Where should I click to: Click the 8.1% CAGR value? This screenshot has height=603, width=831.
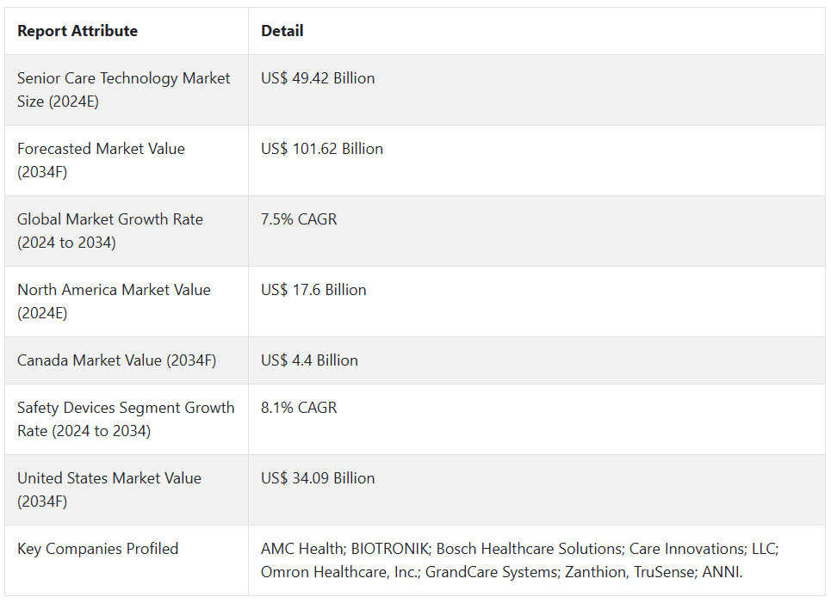(x=299, y=408)
